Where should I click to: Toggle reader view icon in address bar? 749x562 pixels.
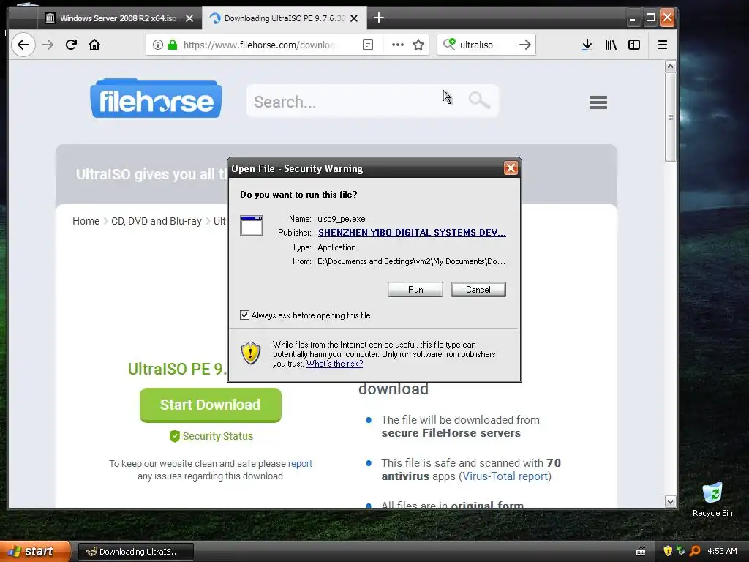[368, 45]
